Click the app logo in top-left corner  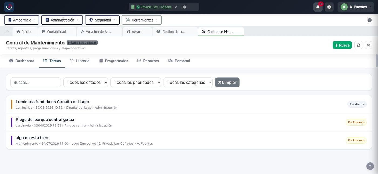9,7
